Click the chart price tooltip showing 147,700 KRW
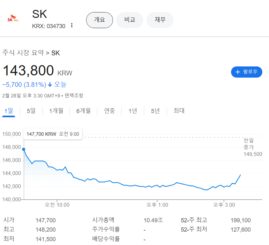The width and height of the screenshot is (269, 245). pyautogui.click(x=52, y=134)
